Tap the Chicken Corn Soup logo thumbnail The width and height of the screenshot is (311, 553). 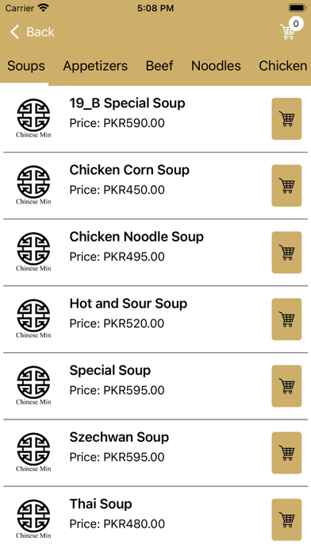pos(33,185)
